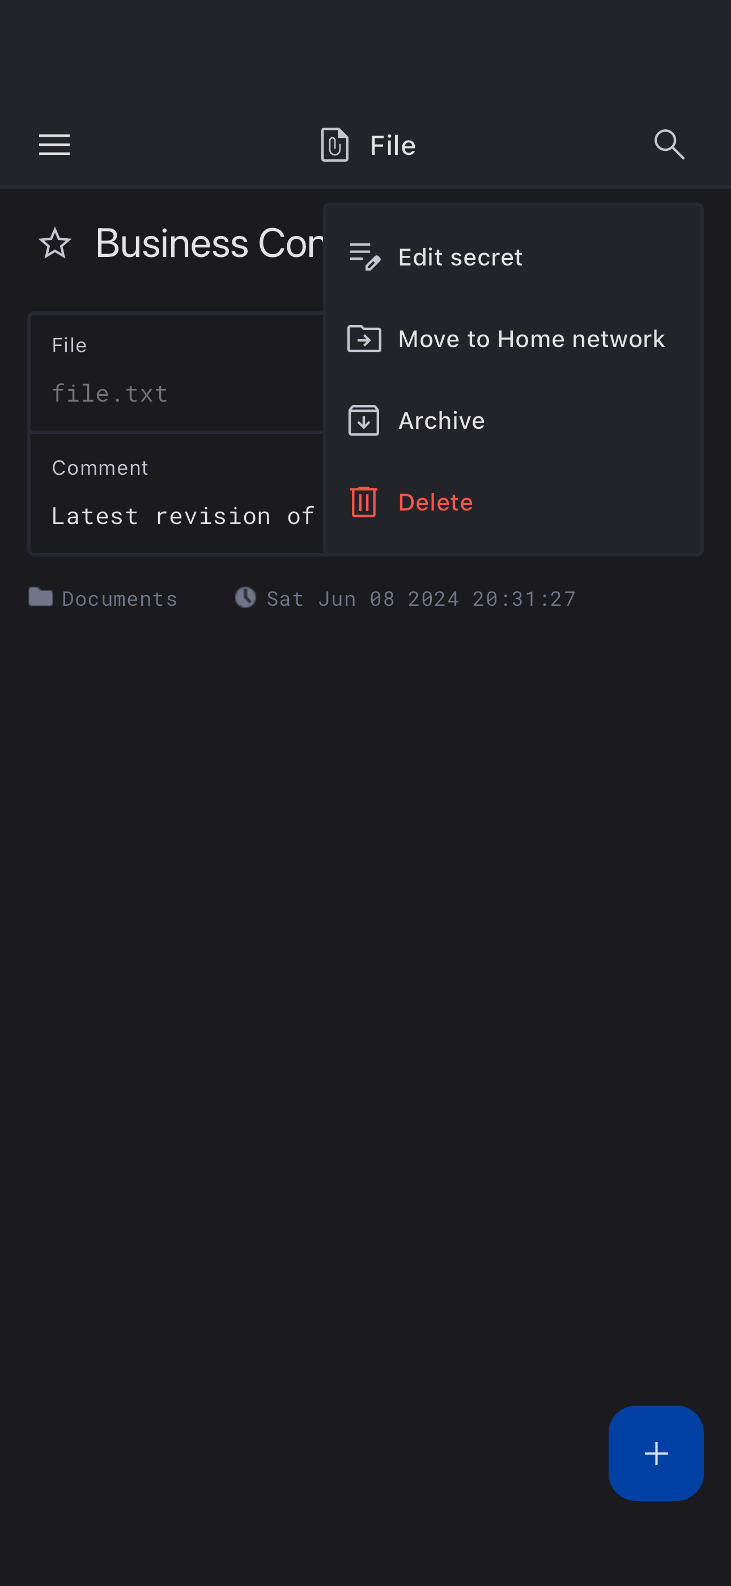Click the clock icon beside the date
This screenshot has height=1586, width=731.
[245, 597]
